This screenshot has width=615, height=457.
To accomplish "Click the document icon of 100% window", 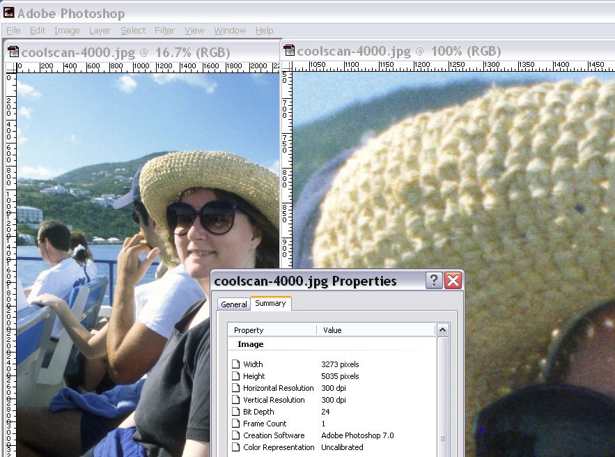I will click(288, 50).
